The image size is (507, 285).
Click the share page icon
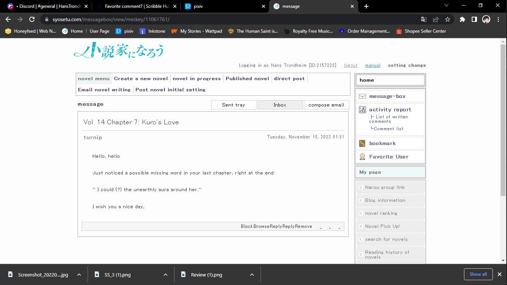point(436,19)
